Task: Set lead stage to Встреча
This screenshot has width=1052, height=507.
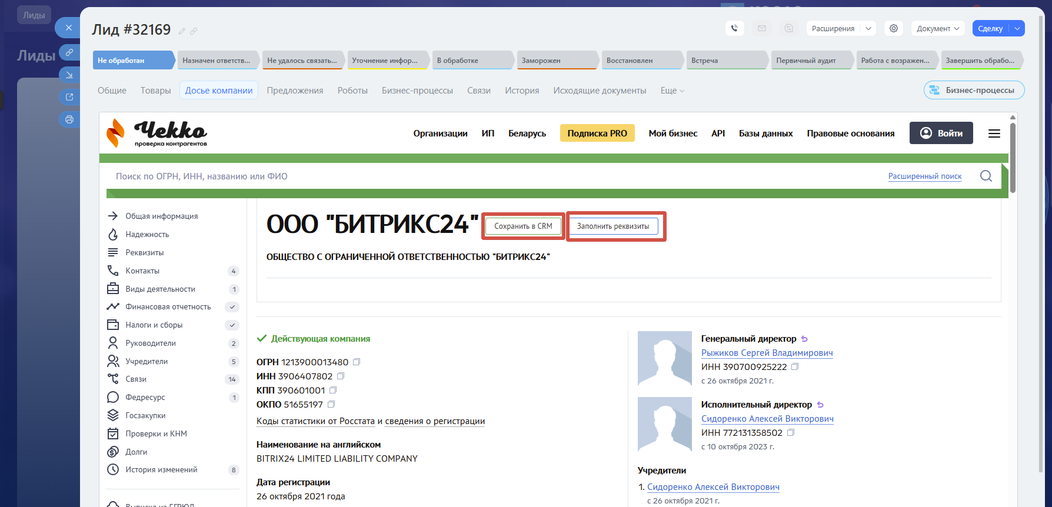Action: [x=727, y=60]
